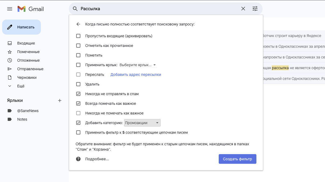Expand the 'Ещё' sidebar section
This screenshot has height=182, width=325.
click(21, 86)
